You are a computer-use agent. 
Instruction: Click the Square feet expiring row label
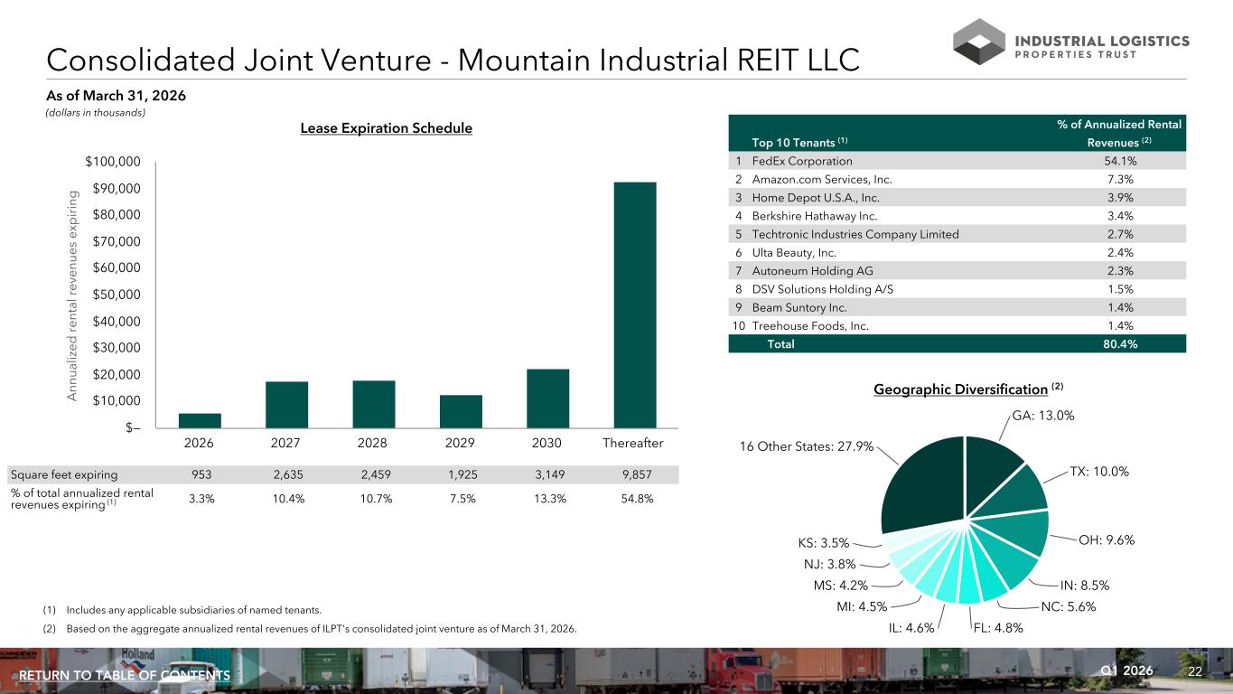[63, 474]
